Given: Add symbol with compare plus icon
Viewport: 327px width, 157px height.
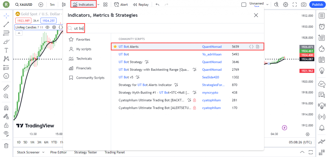Looking at the screenshot, I should [41, 4].
